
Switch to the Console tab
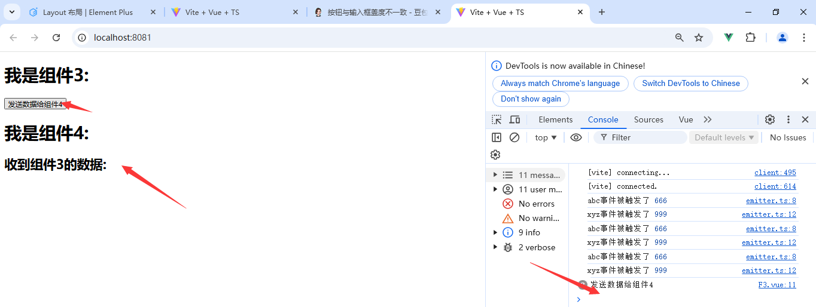pyautogui.click(x=603, y=119)
